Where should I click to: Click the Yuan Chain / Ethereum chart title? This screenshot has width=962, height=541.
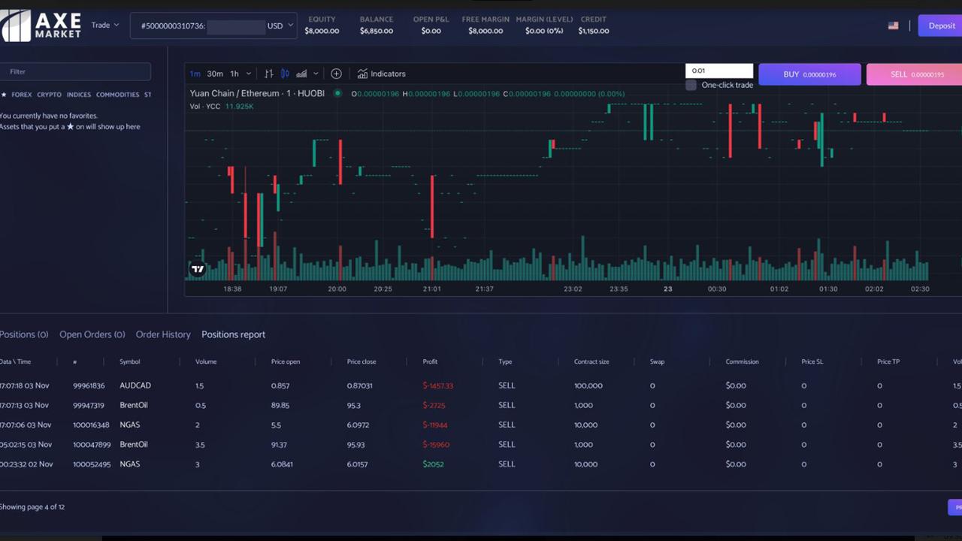257,93
